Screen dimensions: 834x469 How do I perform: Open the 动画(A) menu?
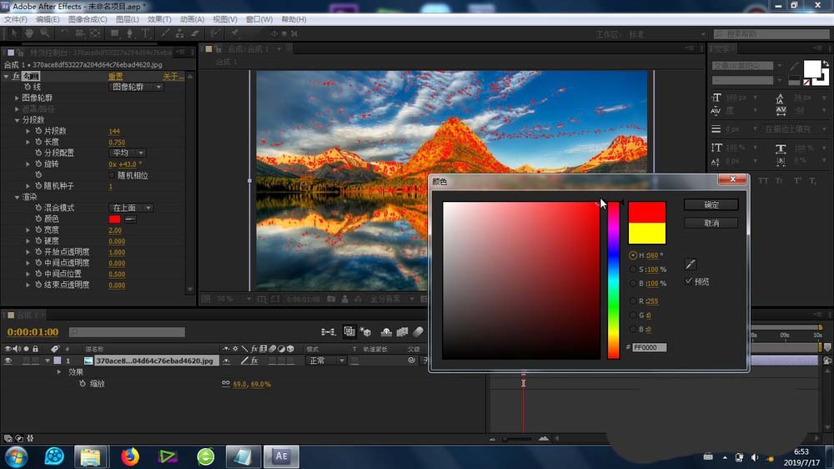192,19
